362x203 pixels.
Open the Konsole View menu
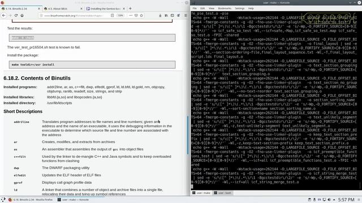(211, 8)
